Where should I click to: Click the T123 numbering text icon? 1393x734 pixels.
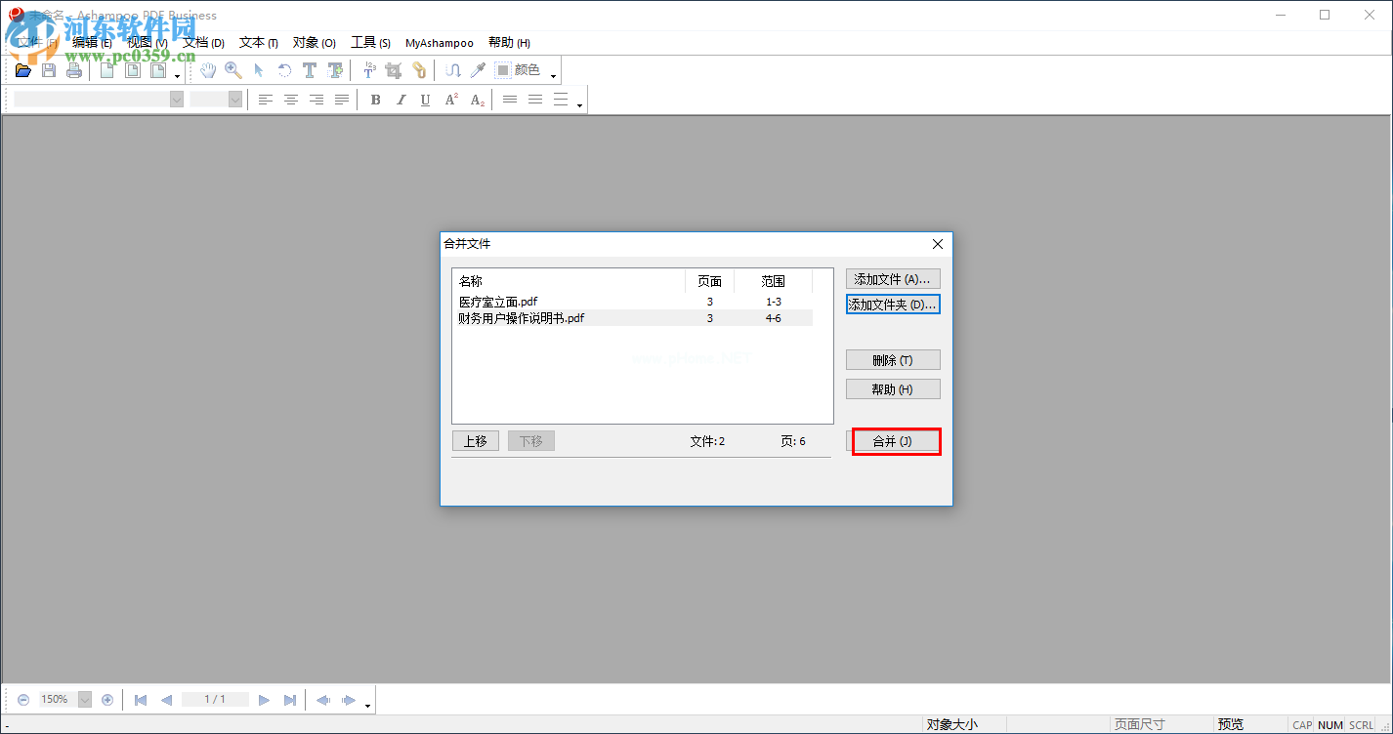pyautogui.click(x=369, y=70)
